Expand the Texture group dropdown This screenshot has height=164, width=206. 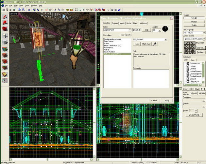click(x=204, y=33)
